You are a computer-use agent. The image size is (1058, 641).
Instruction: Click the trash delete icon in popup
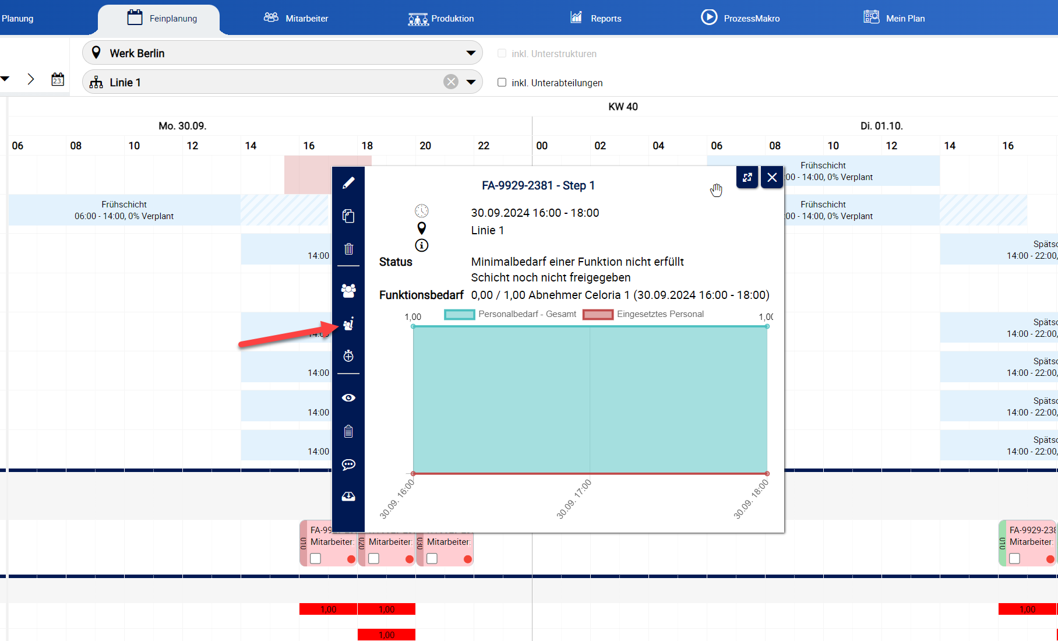pyautogui.click(x=348, y=249)
